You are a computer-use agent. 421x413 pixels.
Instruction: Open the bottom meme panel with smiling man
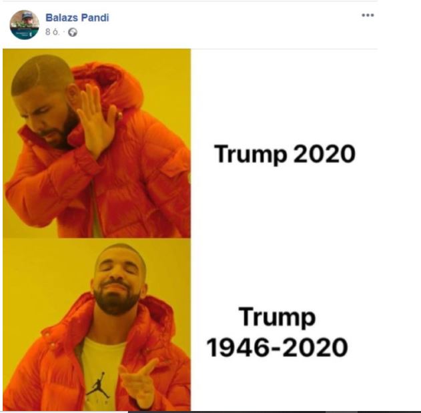[97, 324]
